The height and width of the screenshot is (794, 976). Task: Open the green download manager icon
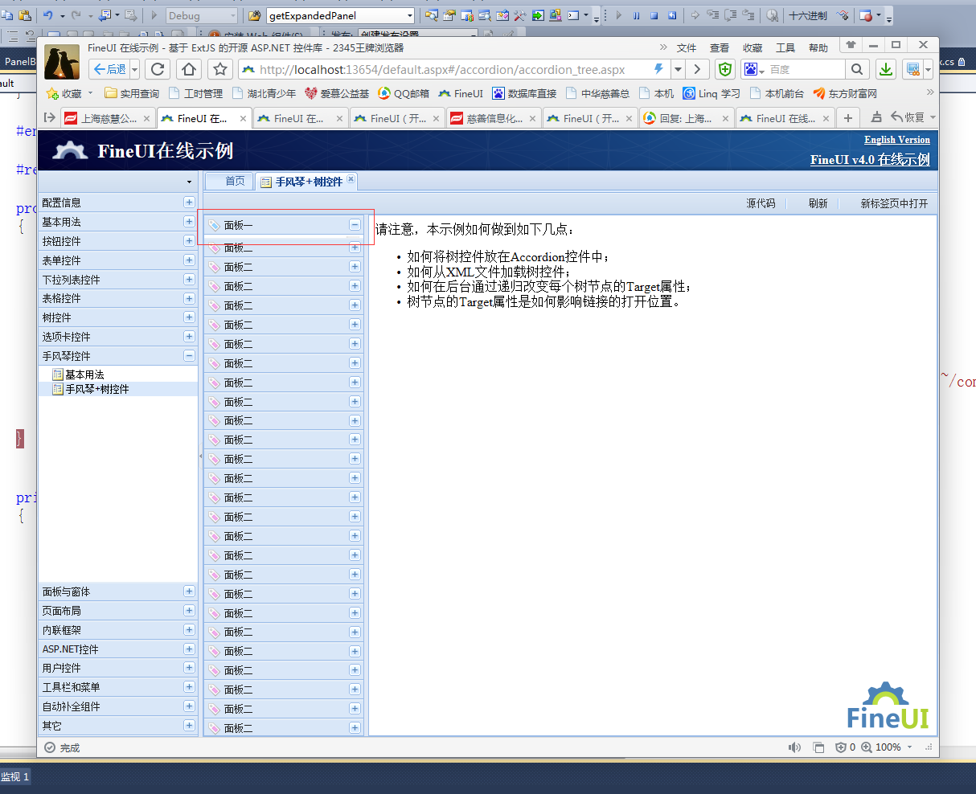pos(885,69)
